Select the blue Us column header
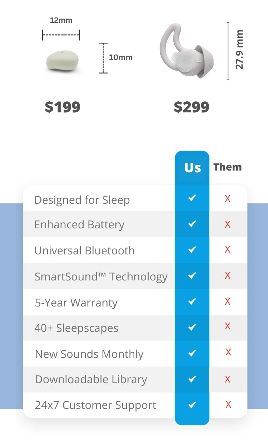Image resolution: width=268 pixels, height=446 pixels. pyautogui.click(x=192, y=168)
